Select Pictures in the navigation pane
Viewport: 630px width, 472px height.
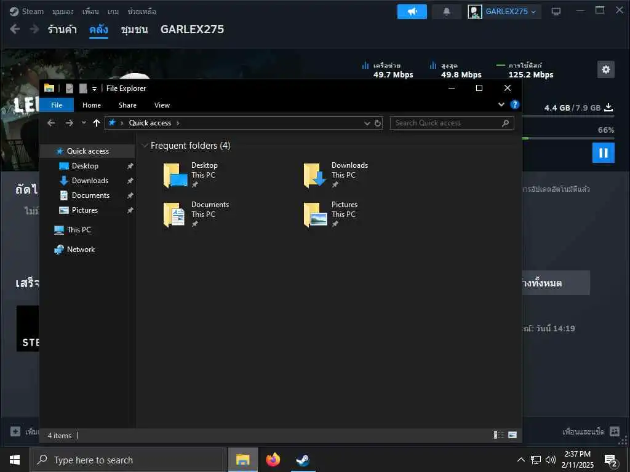point(84,210)
